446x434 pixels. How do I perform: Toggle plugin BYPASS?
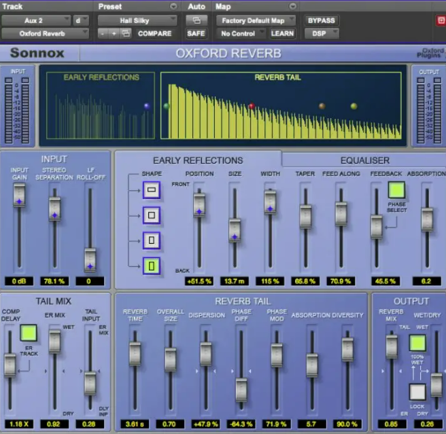[322, 20]
